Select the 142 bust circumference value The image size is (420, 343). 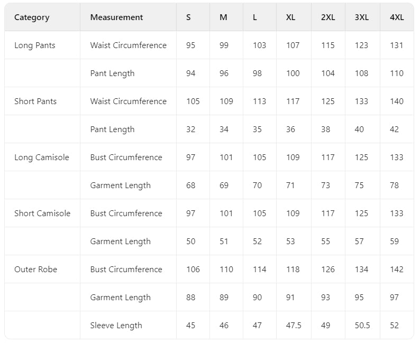[x=397, y=270]
